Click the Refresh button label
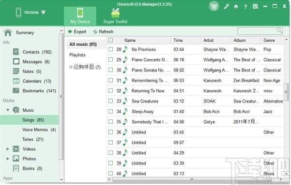291x185 pixels. tap(106, 32)
